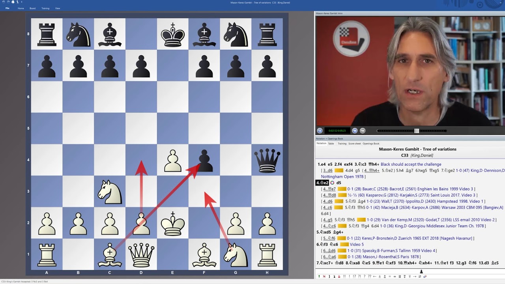Click the undo arrow in the title bar
Viewport: 505px width, 284px height.
[4, 2]
